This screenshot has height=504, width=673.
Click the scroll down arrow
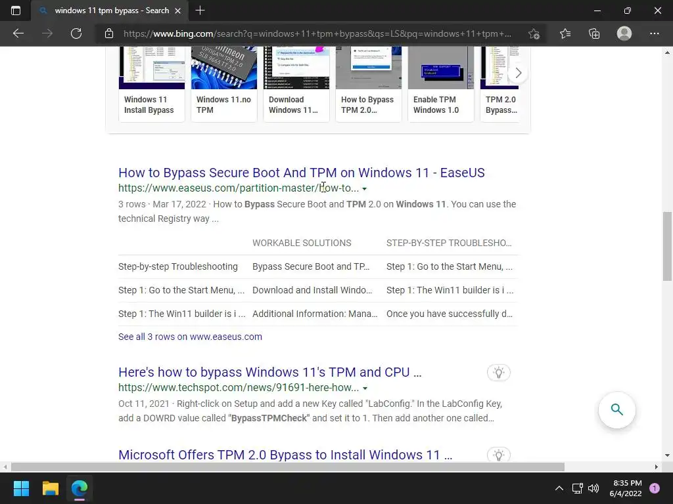point(667,455)
